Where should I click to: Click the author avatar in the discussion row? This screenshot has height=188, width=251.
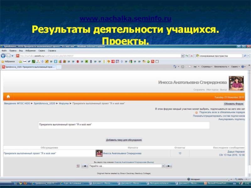coord(99,153)
